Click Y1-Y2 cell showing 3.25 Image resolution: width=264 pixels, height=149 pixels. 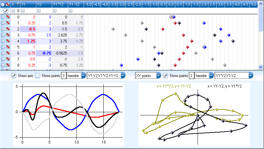click(76, 65)
